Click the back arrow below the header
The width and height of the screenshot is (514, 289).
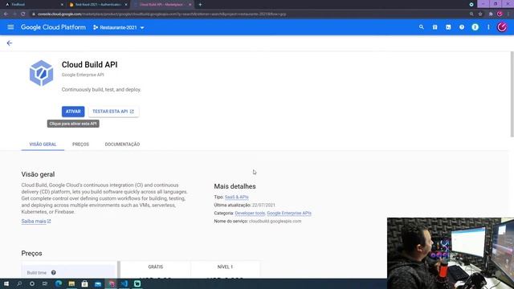[x=10, y=43]
